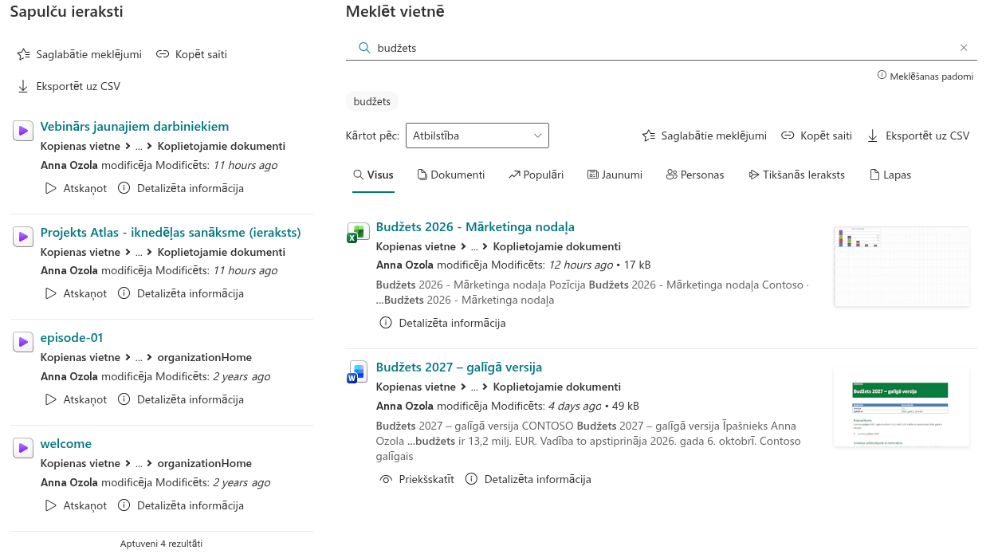The height and width of the screenshot is (554, 994).
Task: Click the video icon next to Projekts Atlas
Action: click(22, 236)
